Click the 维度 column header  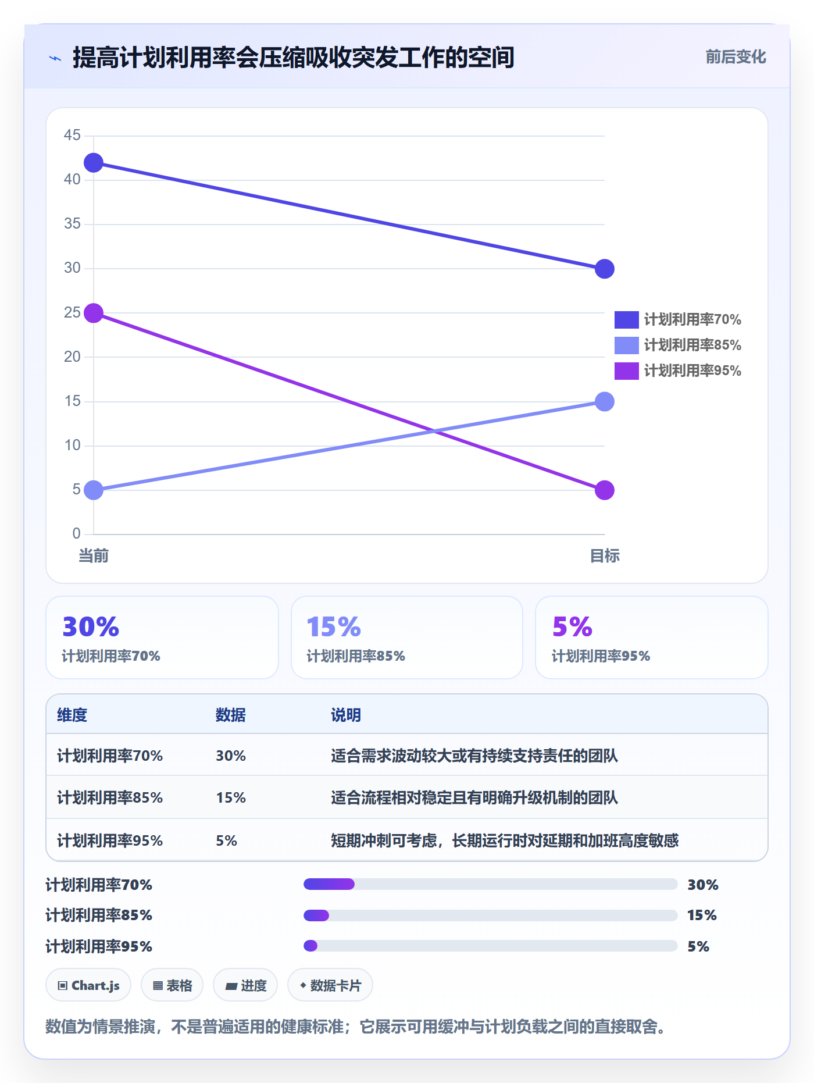coord(72,715)
